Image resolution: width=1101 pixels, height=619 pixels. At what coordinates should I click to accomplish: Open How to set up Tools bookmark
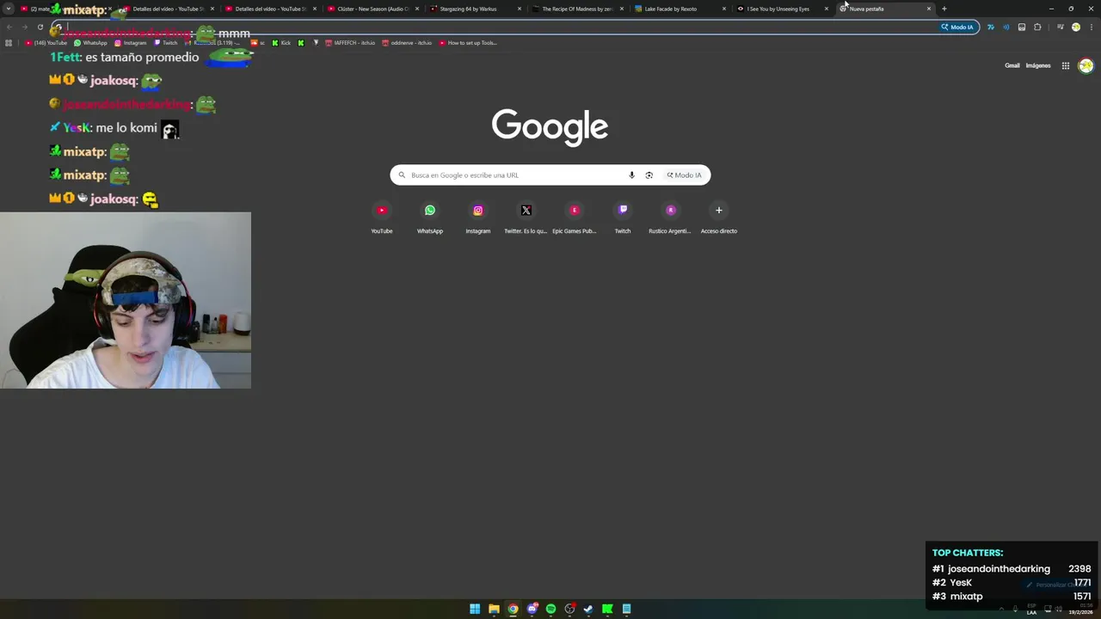point(468,42)
